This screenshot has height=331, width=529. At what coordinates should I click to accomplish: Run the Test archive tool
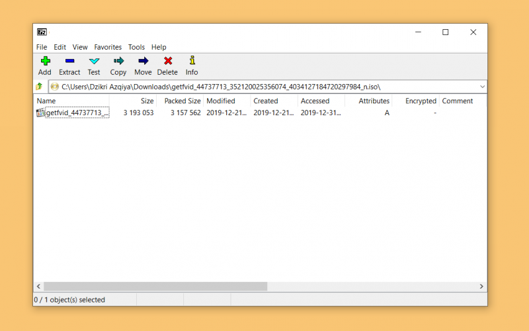94,61
